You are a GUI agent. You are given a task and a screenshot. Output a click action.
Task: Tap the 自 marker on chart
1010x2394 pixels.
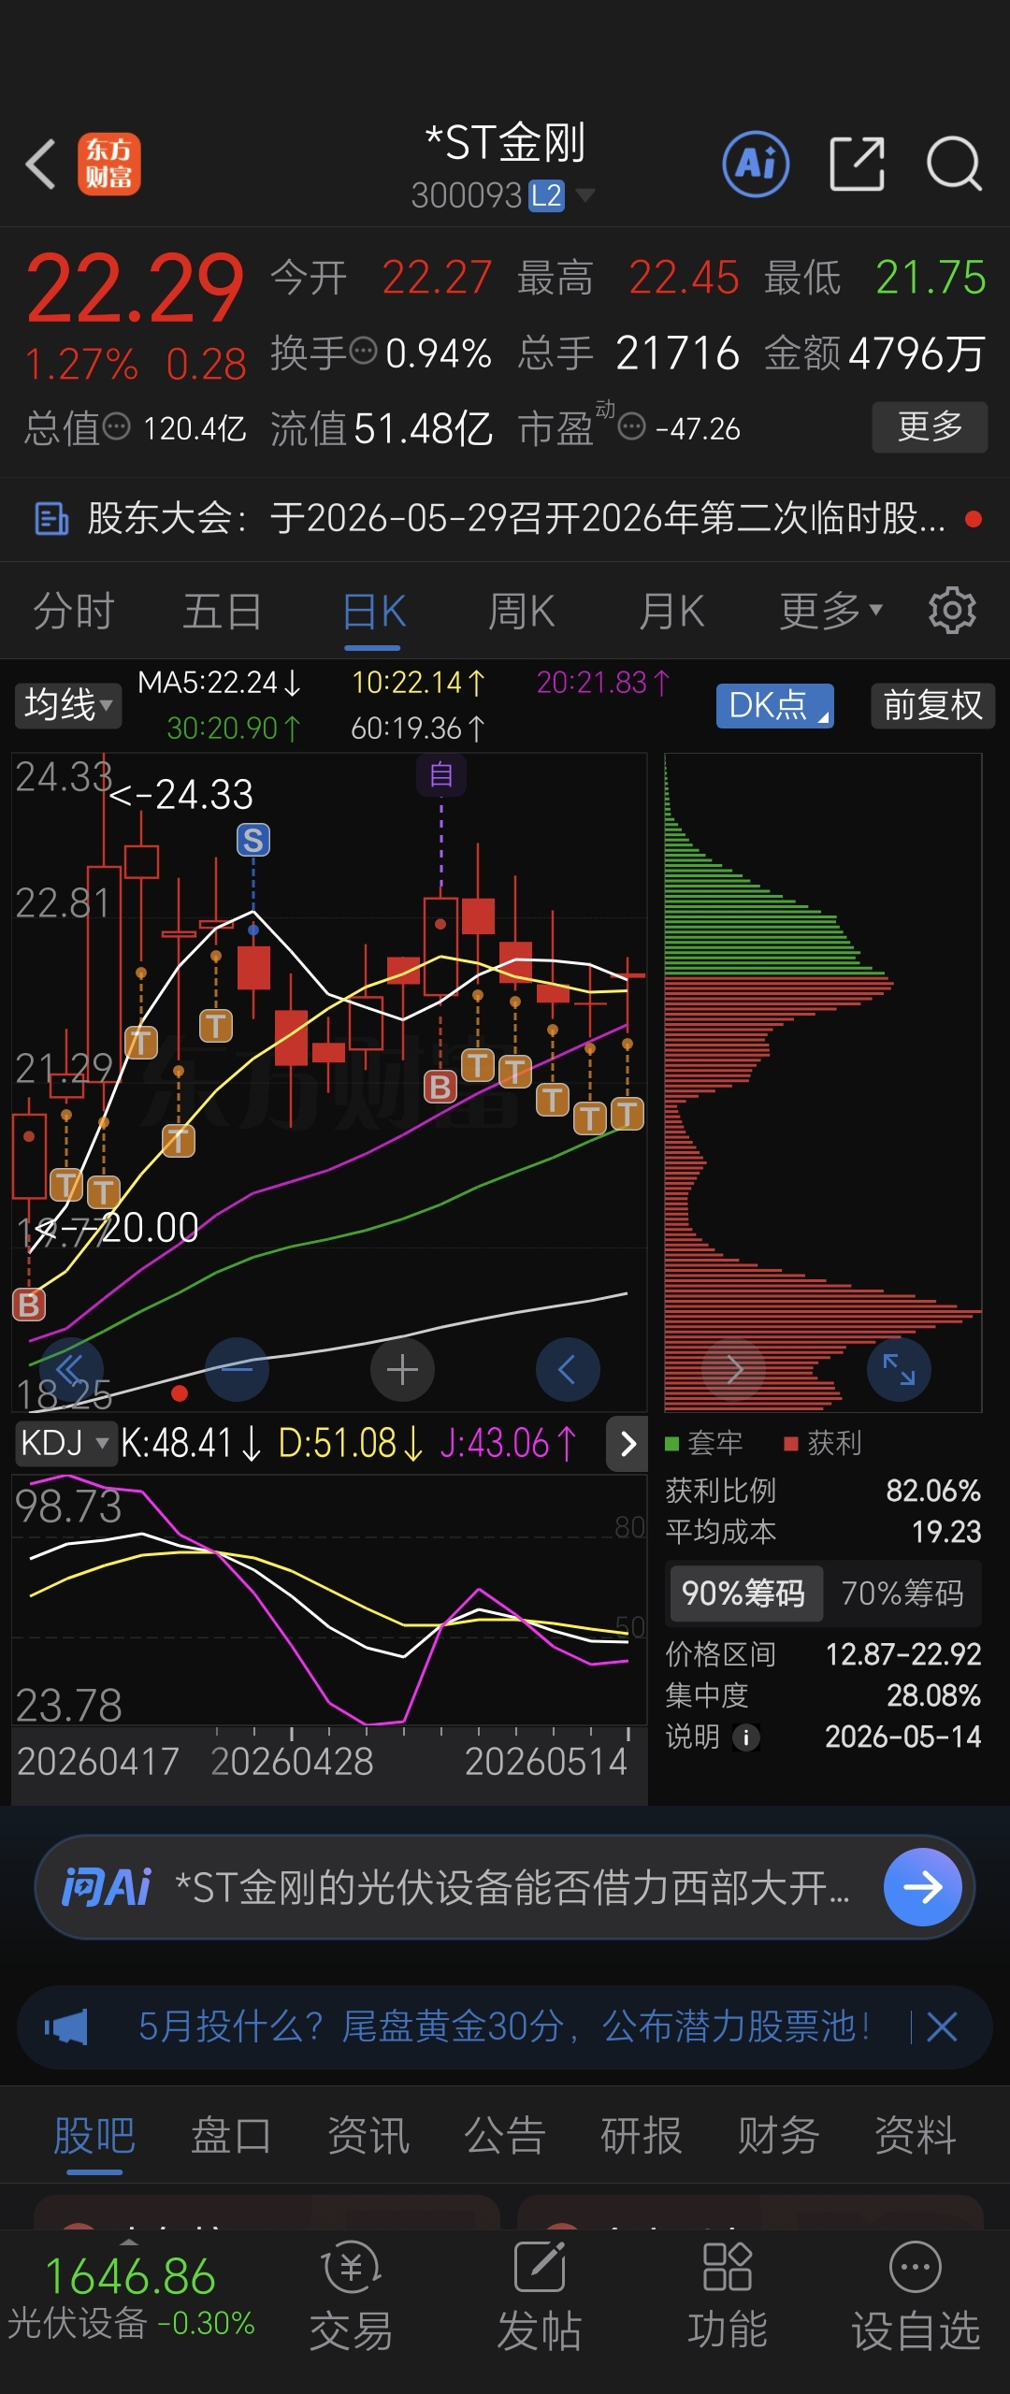[441, 775]
